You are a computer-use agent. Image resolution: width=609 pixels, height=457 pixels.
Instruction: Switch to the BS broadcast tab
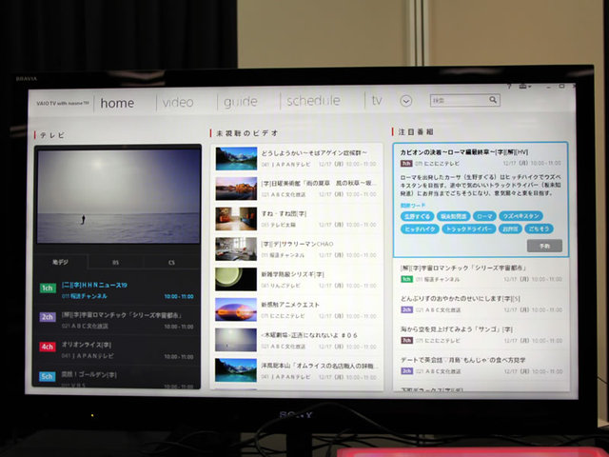pos(116,260)
